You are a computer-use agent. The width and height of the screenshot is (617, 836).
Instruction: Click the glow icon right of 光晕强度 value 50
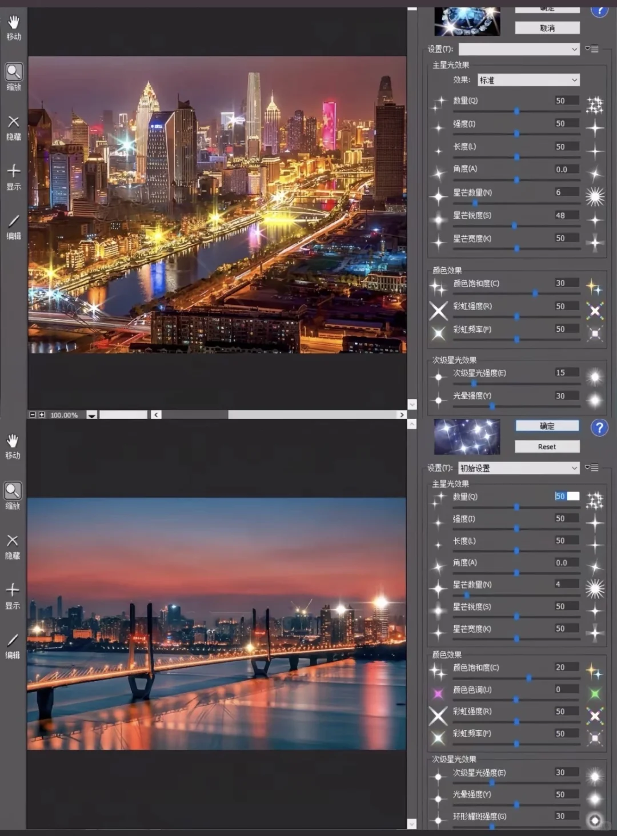pos(595,798)
